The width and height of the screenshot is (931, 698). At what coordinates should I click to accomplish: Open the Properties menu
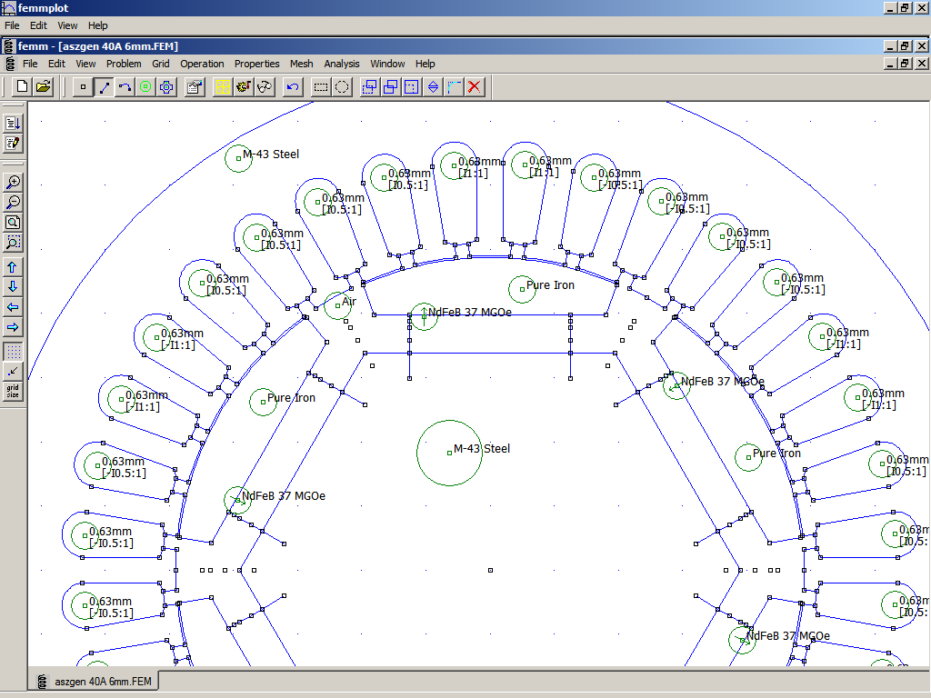pyautogui.click(x=256, y=64)
